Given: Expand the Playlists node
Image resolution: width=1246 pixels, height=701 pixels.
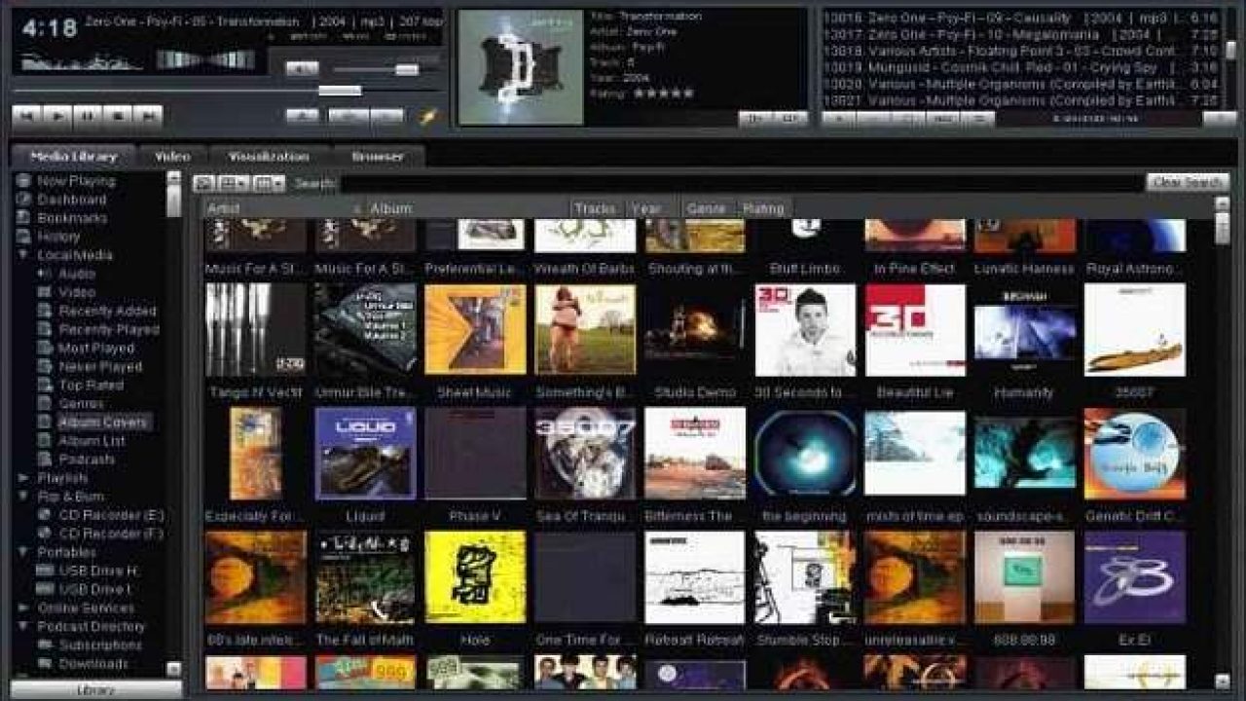Looking at the screenshot, I should tap(22, 478).
